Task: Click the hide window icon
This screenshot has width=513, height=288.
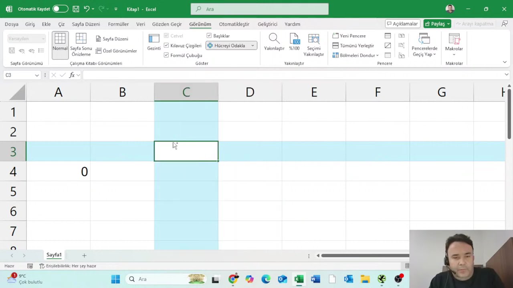Action: coord(388,46)
